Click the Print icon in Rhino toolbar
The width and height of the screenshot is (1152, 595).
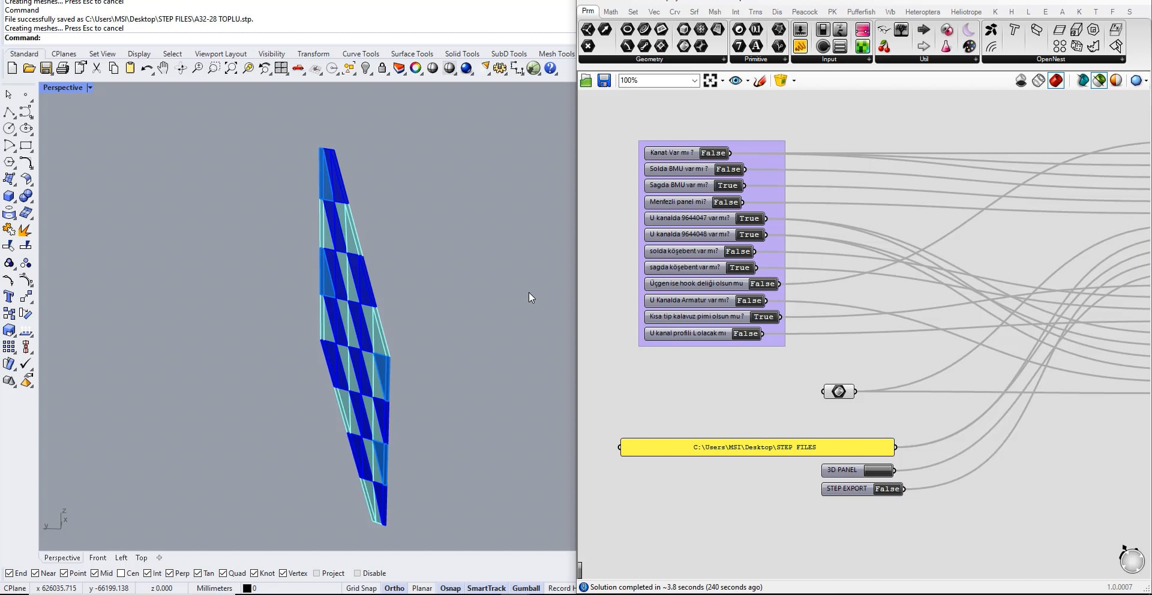[x=62, y=68]
